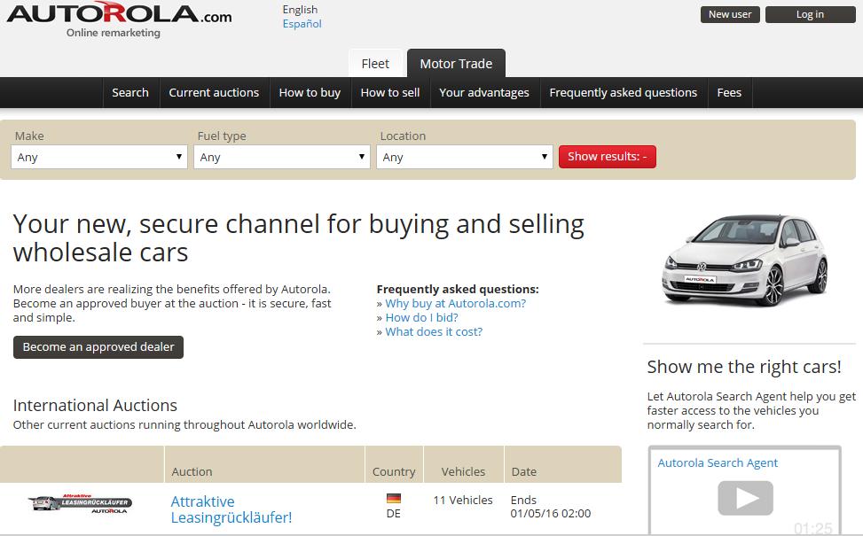
Task: Open the How do I bid? link
Action: pyautogui.click(x=421, y=318)
